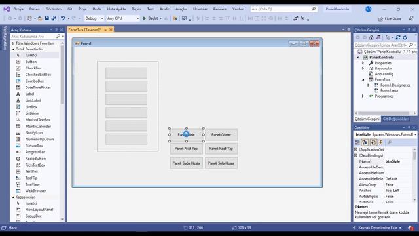Collapse Ortak Denetimler group

(13, 49)
